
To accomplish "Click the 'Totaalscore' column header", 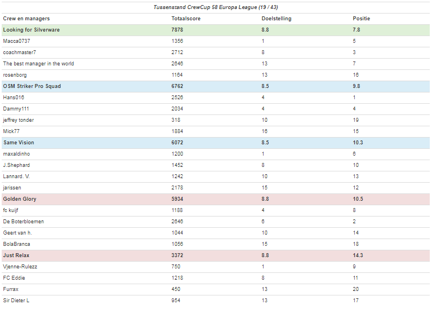I will 185,19.
